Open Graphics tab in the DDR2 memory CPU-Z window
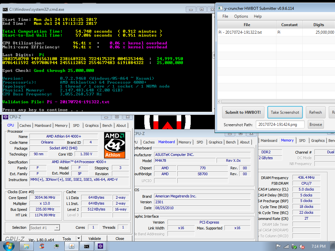Screen dimensions: 335x251 [x=318, y=141]
